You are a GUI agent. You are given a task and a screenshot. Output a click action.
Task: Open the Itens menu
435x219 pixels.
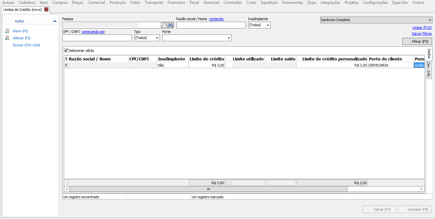tap(44, 3)
